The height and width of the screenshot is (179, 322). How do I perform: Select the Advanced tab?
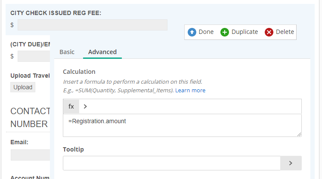[x=102, y=52]
